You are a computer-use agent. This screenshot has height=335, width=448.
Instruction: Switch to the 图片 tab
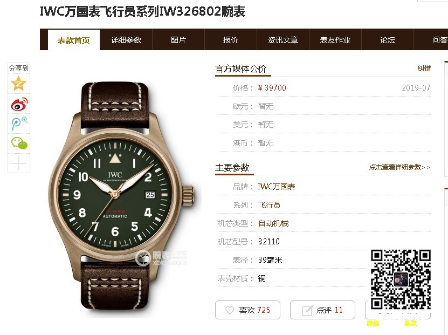[178, 40]
